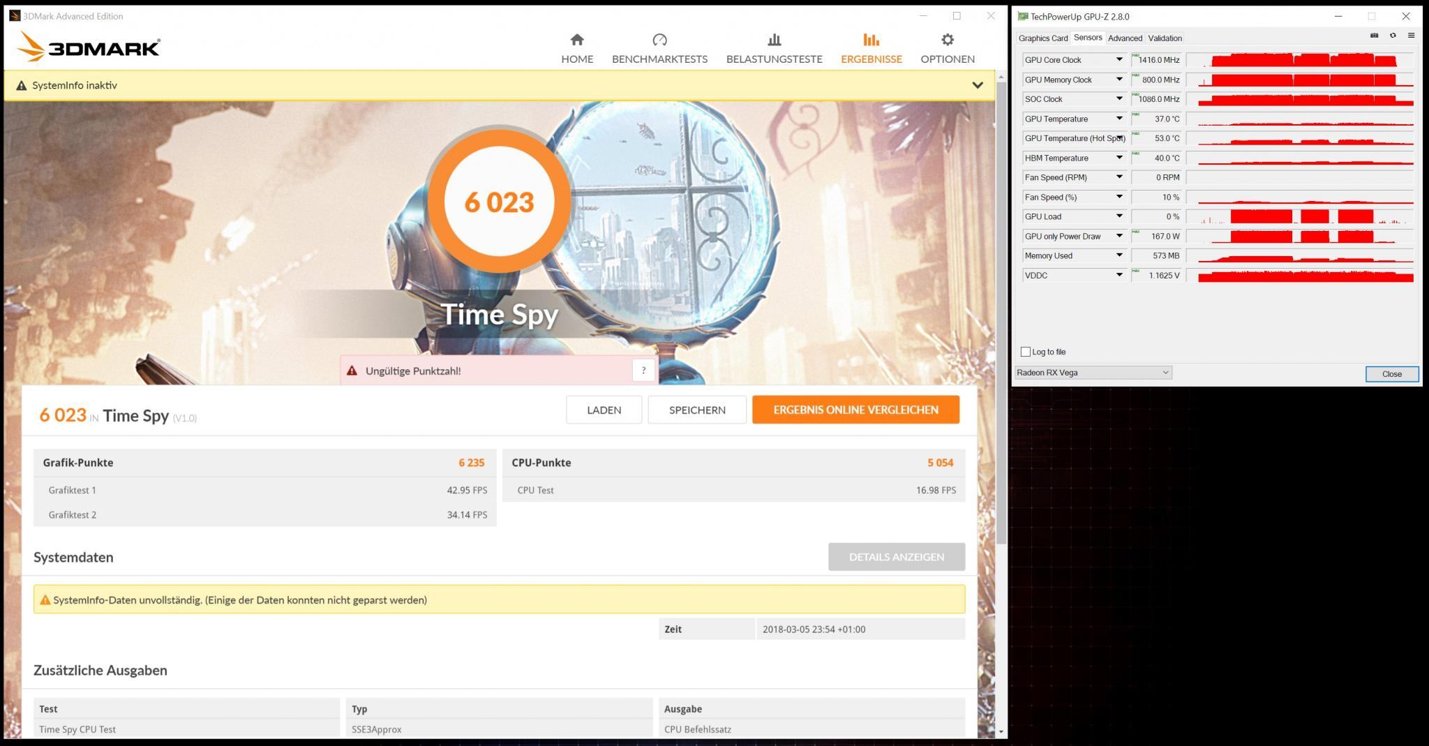Go to the HOME section
Image resolution: width=1429 pixels, height=746 pixels.
coord(577,49)
